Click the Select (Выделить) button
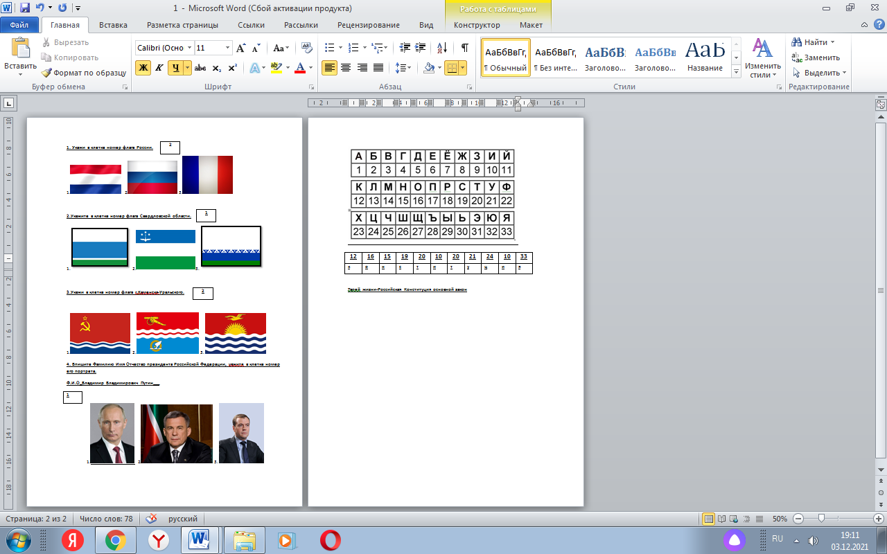Screen dimensions: 887x554 click(x=818, y=73)
